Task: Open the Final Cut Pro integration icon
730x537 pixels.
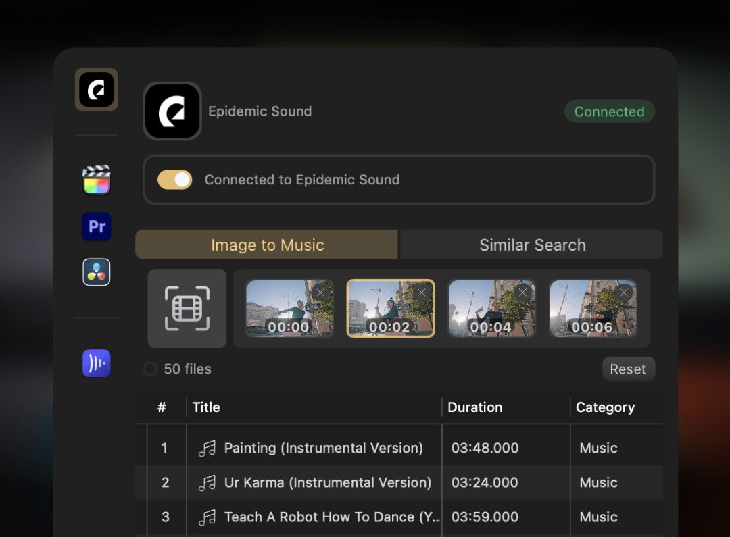Action: pos(97,180)
